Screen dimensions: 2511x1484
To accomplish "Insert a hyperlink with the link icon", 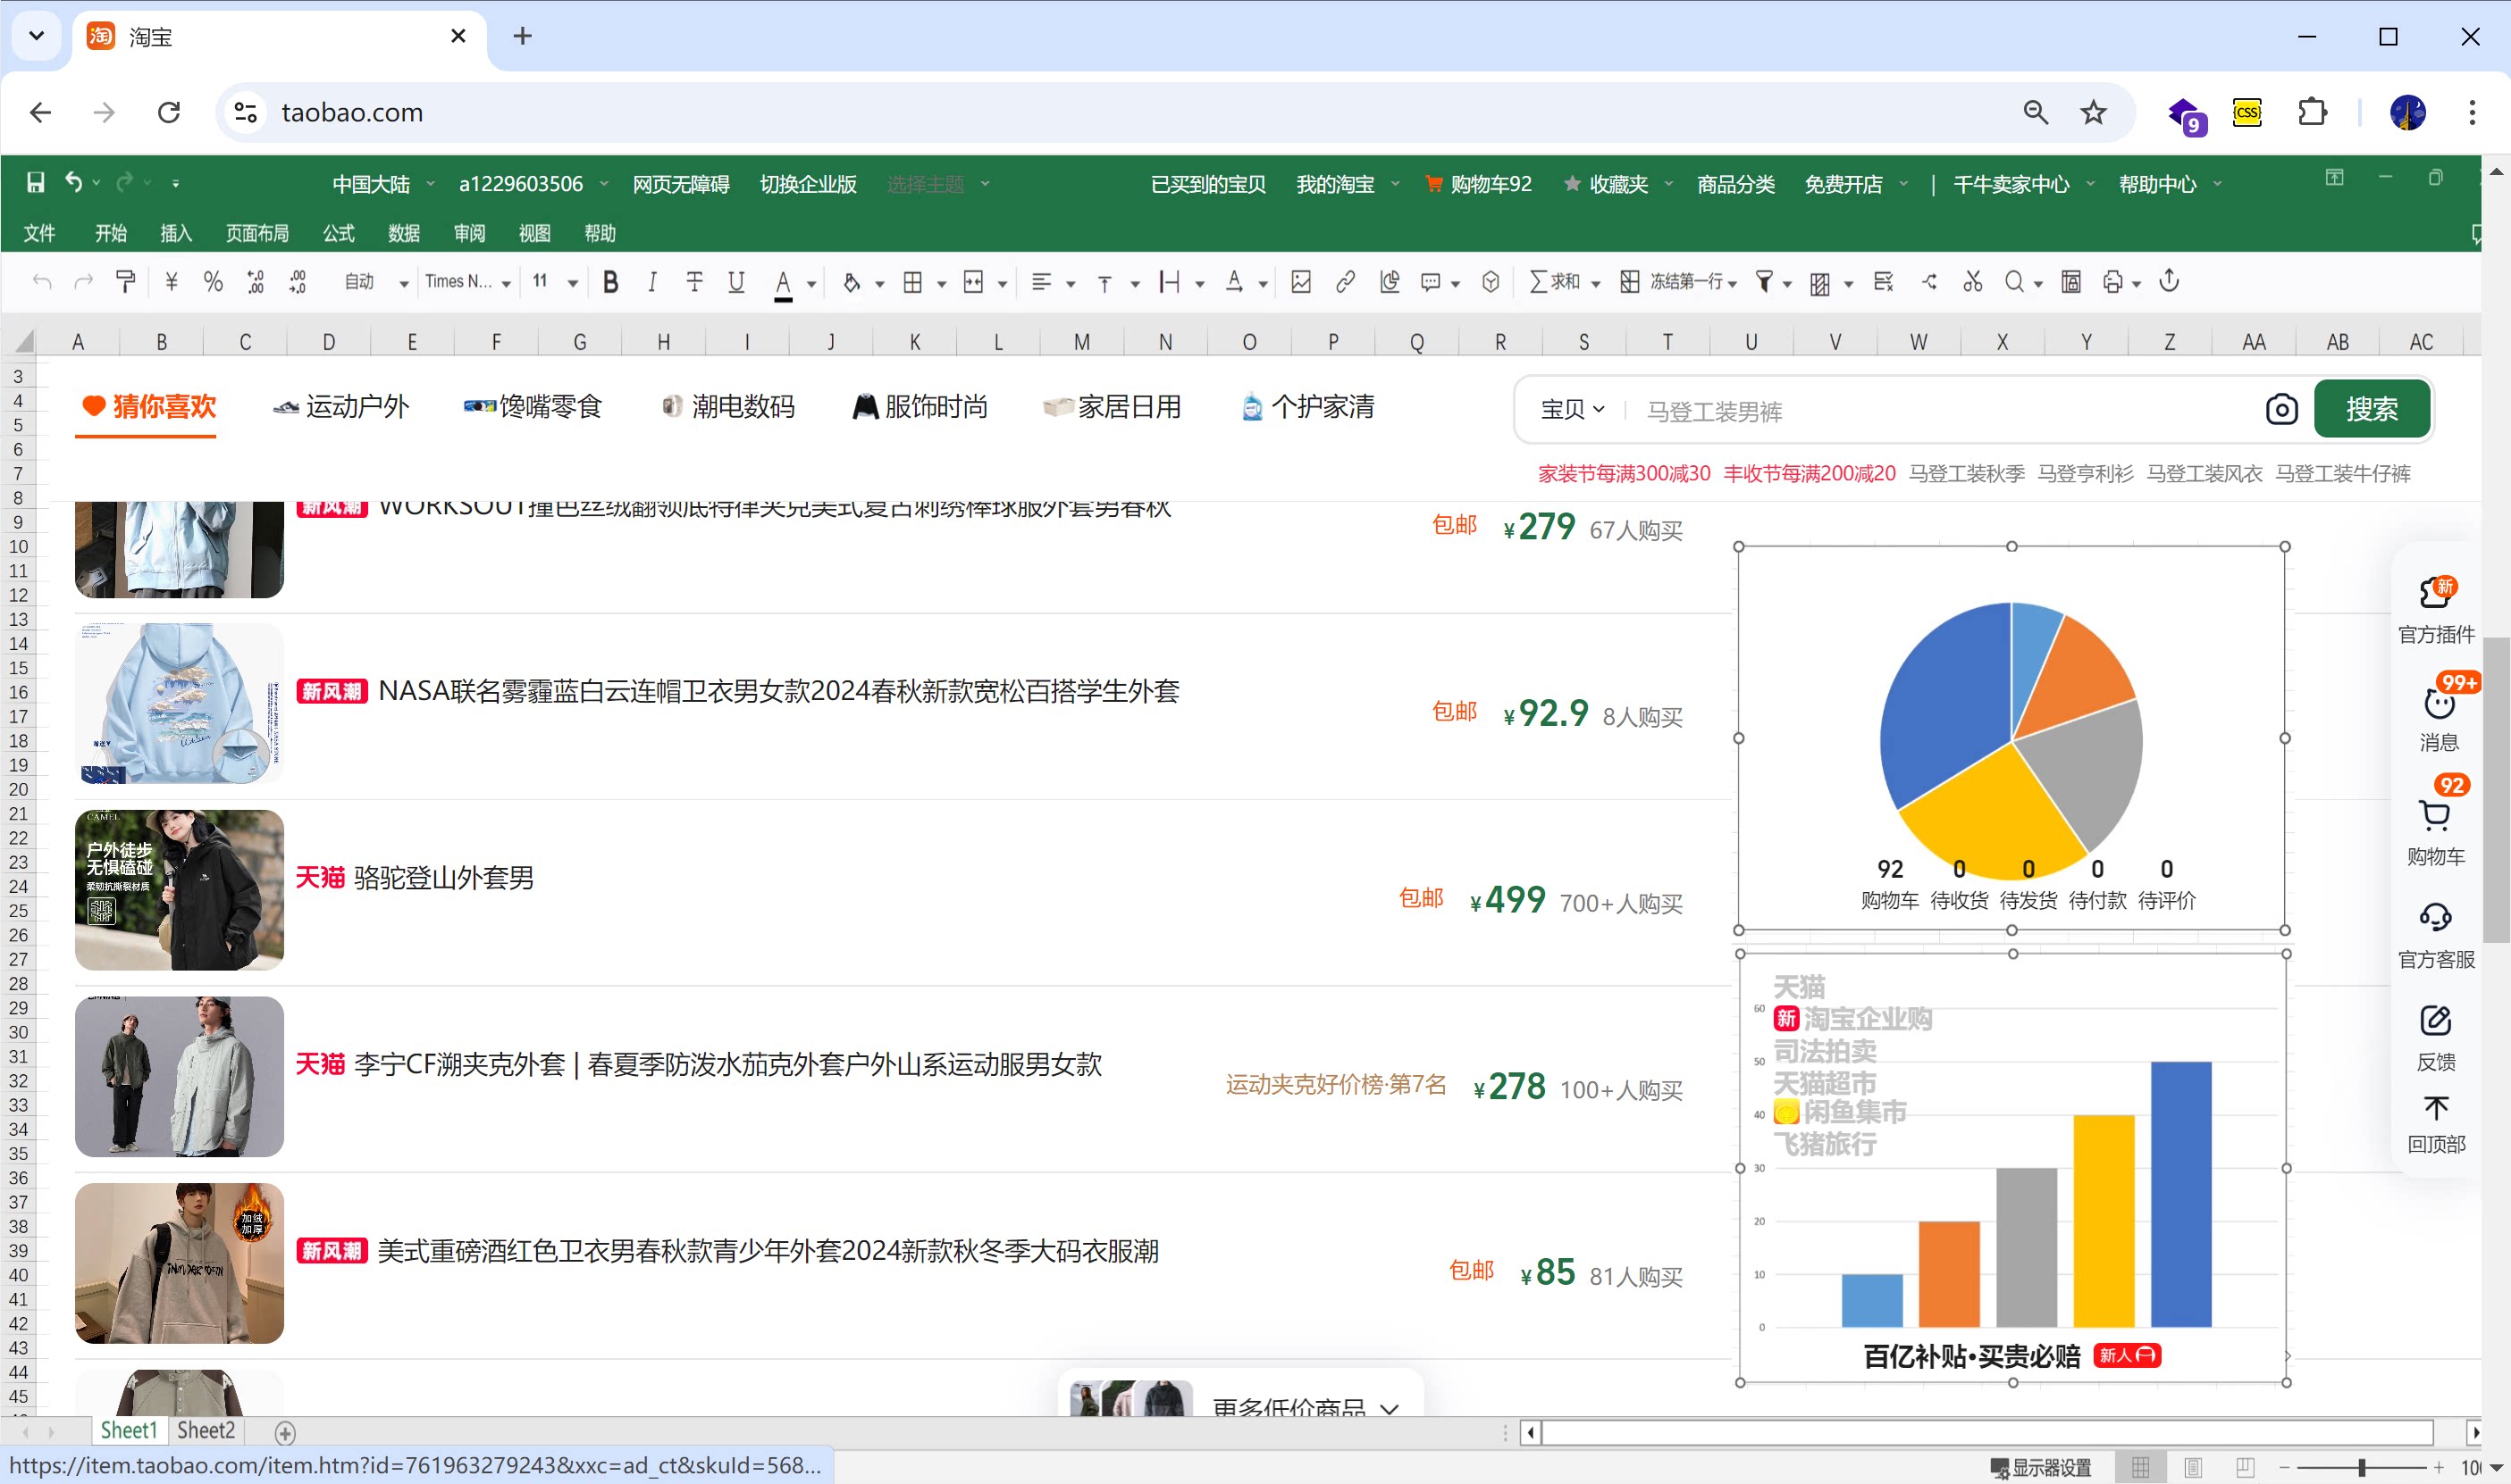I will pyautogui.click(x=1344, y=282).
